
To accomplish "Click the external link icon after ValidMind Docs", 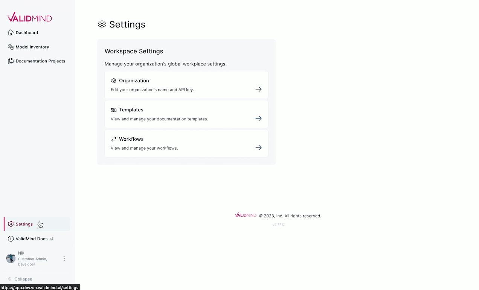I will pyautogui.click(x=52, y=238).
